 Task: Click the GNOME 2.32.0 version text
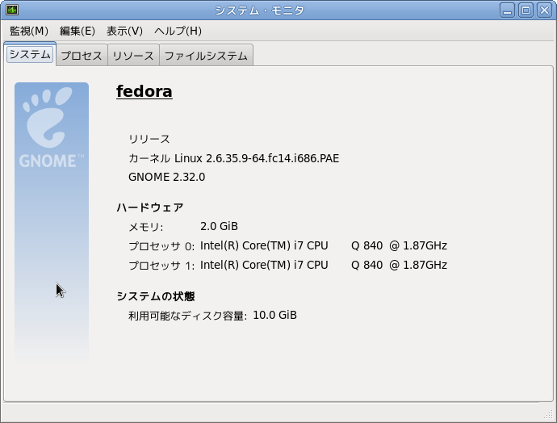pos(166,177)
